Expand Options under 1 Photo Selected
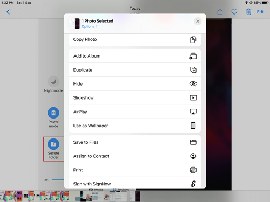 [x=90, y=26]
